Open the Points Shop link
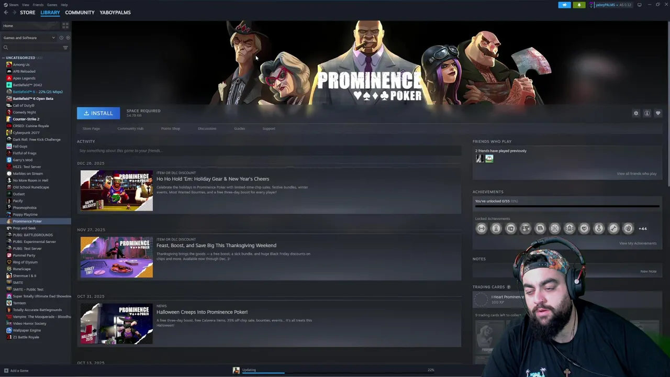670x377 pixels. [171, 128]
